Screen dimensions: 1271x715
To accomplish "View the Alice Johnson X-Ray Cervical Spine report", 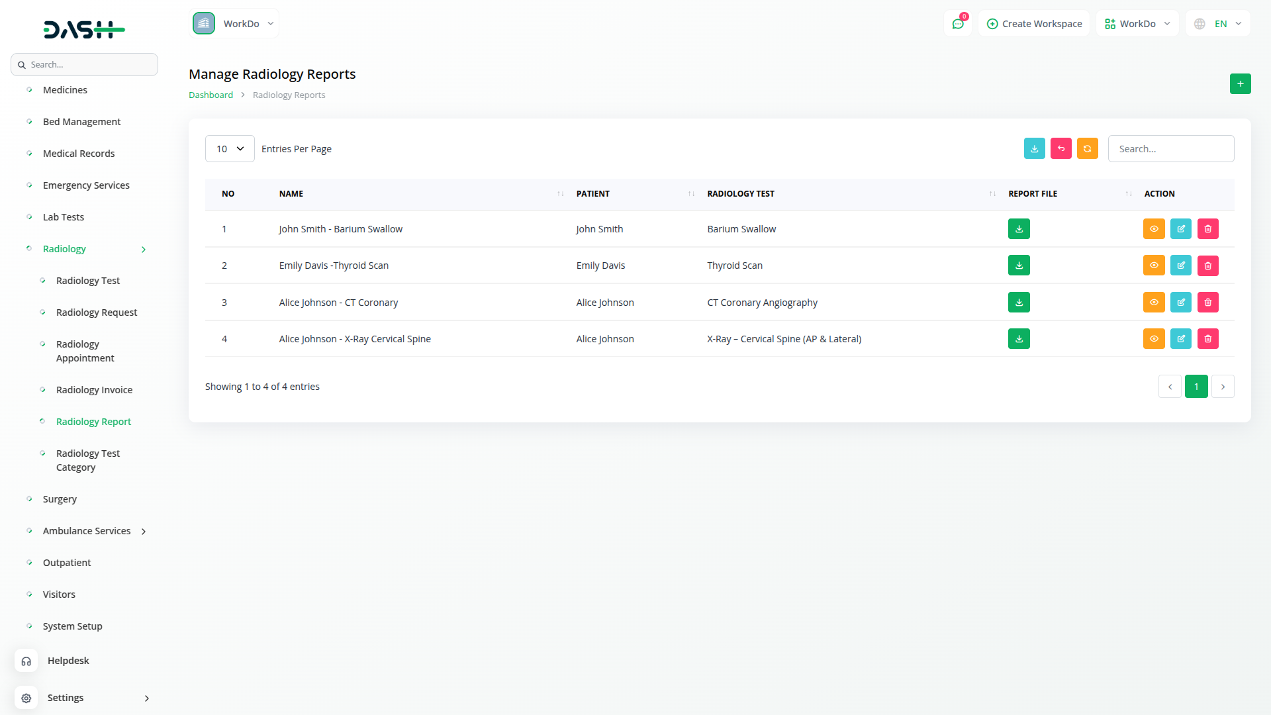I will [x=1153, y=339].
